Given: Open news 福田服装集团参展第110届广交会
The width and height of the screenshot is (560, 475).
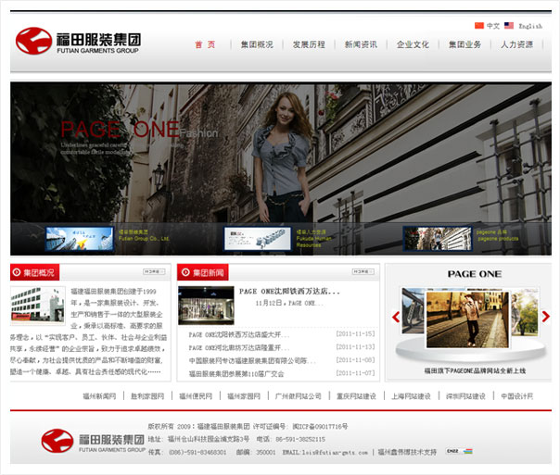Looking at the screenshot, I should click(x=236, y=374).
